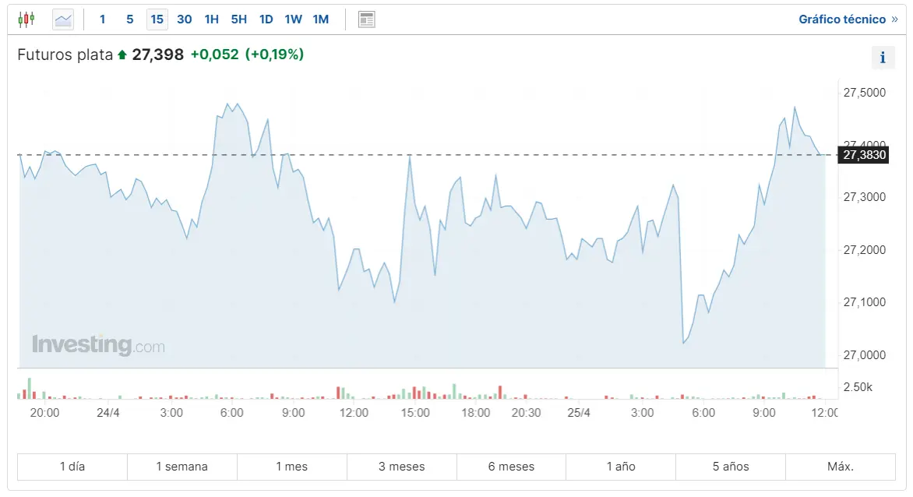Click the 27,3830 current price label
Viewport: 913px width, 497px height.
coord(862,155)
